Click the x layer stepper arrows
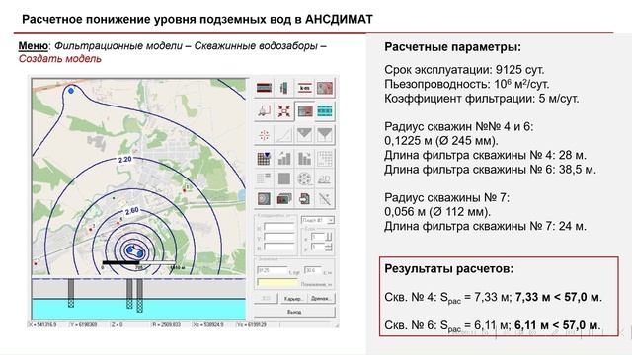Screen dimensions: 632x355 tap(329, 237)
